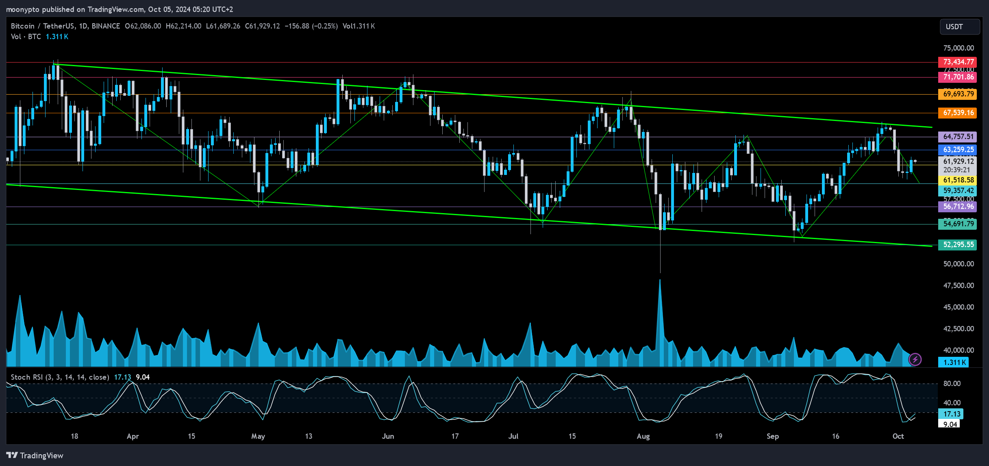Click the 67,539.16 orange price label
Viewport: 989px width, 466px height.
pos(958,113)
